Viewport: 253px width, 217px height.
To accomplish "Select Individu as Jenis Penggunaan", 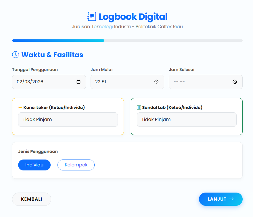I will [34, 165].
